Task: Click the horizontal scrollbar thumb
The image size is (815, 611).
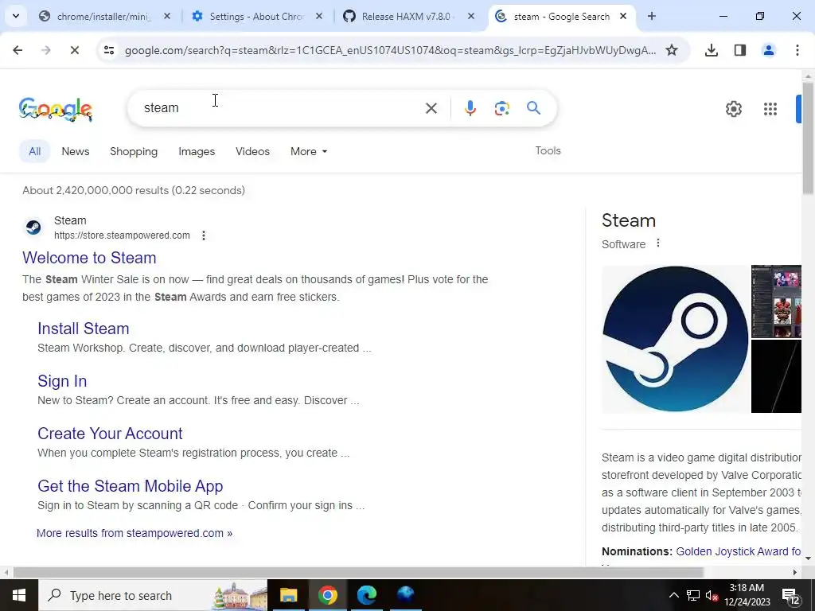Action: tap(358, 572)
